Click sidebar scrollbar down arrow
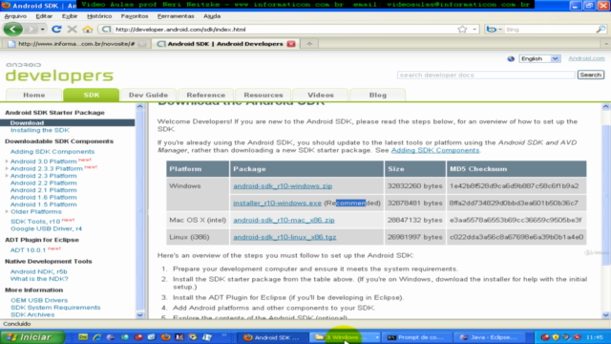This screenshot has height=344, width=611. coord(140,314)
